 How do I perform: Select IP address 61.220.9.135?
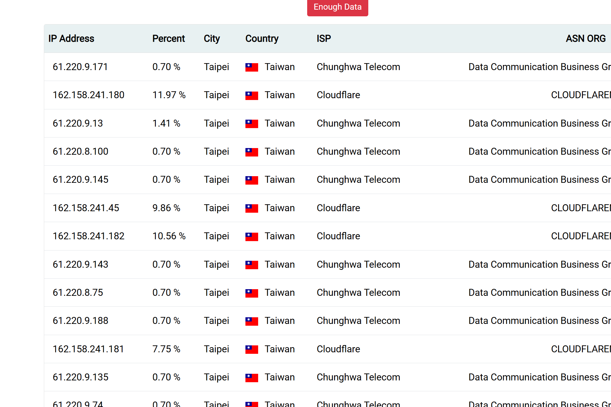click(80, 377)
